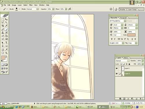
Task: Select the Lasso tool
Action: (3, 23)
